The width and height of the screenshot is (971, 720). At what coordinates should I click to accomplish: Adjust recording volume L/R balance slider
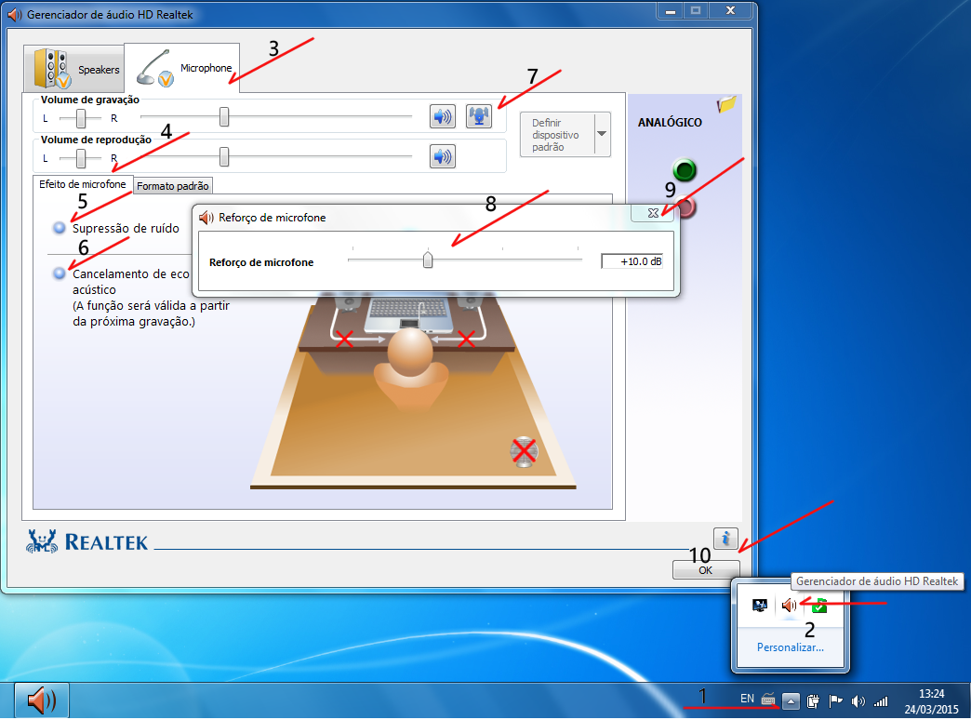(81, 118)
